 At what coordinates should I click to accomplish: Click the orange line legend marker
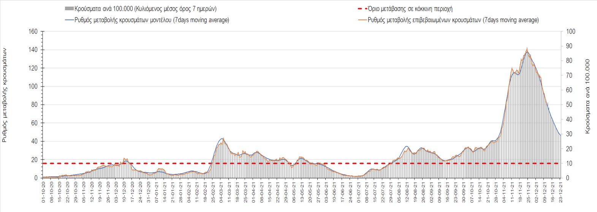pyautogui.click(x=362, y=20)
